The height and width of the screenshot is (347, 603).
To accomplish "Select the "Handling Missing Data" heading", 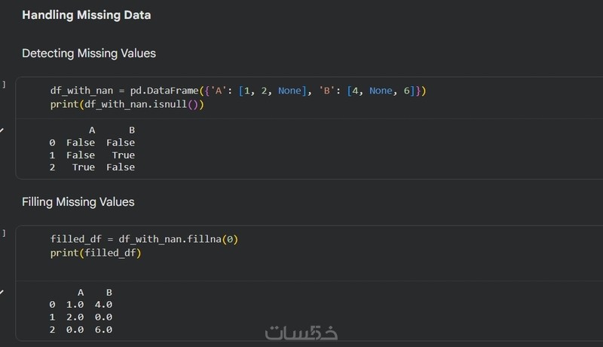I will pyautogui.click(x=86, y=15).
